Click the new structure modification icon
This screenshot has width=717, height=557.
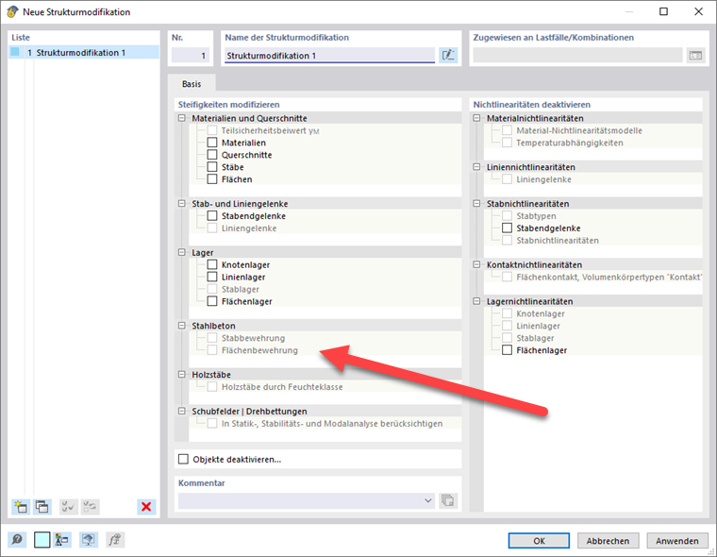point(20,507)
